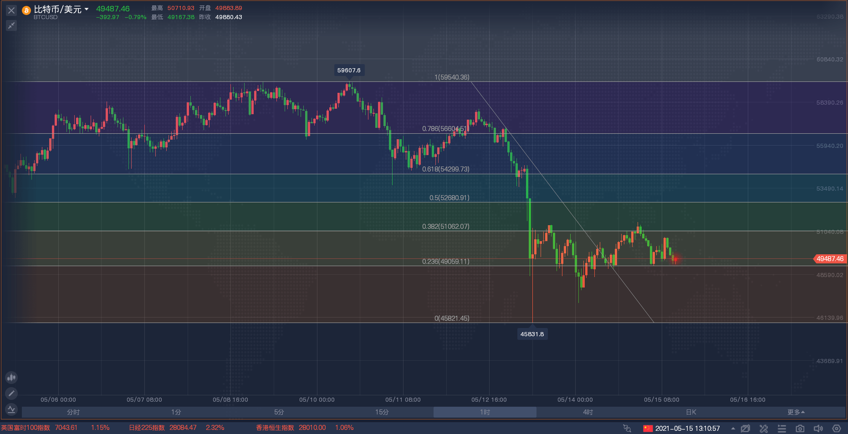848x434 pixels.
Task: Click the Fibonacci 0.382(51062.07) level label
Action: [446, 227]
